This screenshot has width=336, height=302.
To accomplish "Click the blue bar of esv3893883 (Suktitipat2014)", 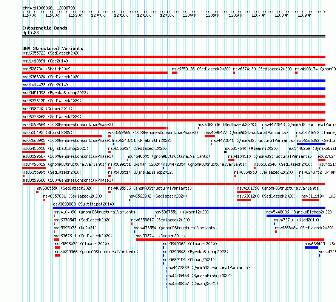I will coord(189,208).
